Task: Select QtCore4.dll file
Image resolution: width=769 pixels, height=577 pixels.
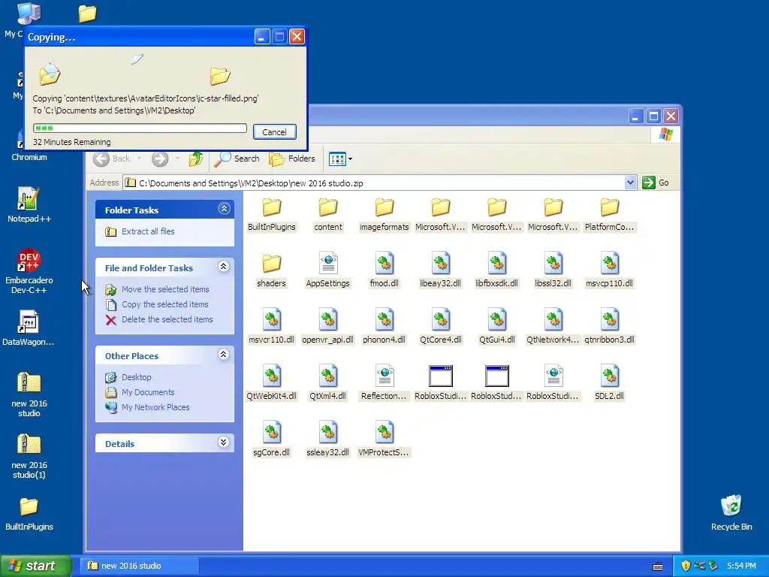Action: pyautogui.click(x=440, y=328)
